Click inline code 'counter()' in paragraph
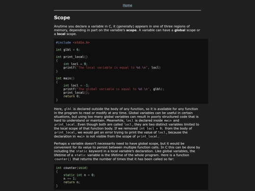The height and width of the screenshot is (191, 255). point(63,159)
